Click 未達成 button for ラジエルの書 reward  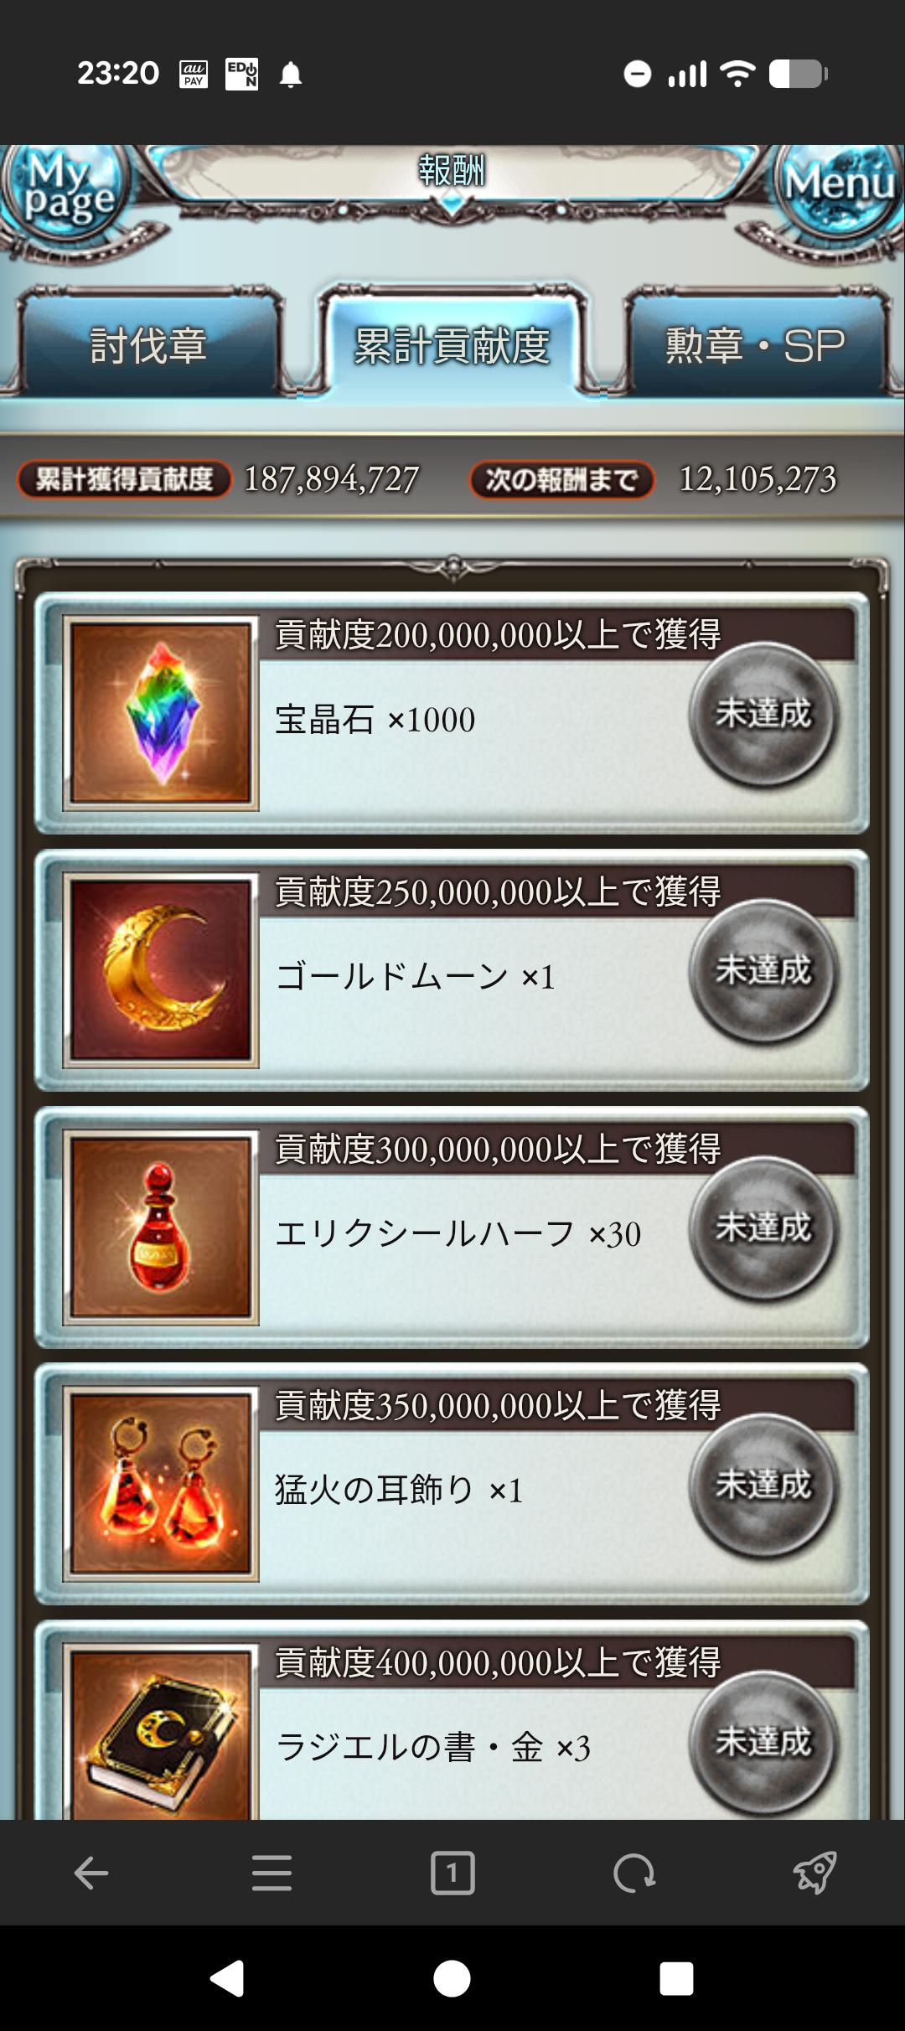click(763, 1741)
